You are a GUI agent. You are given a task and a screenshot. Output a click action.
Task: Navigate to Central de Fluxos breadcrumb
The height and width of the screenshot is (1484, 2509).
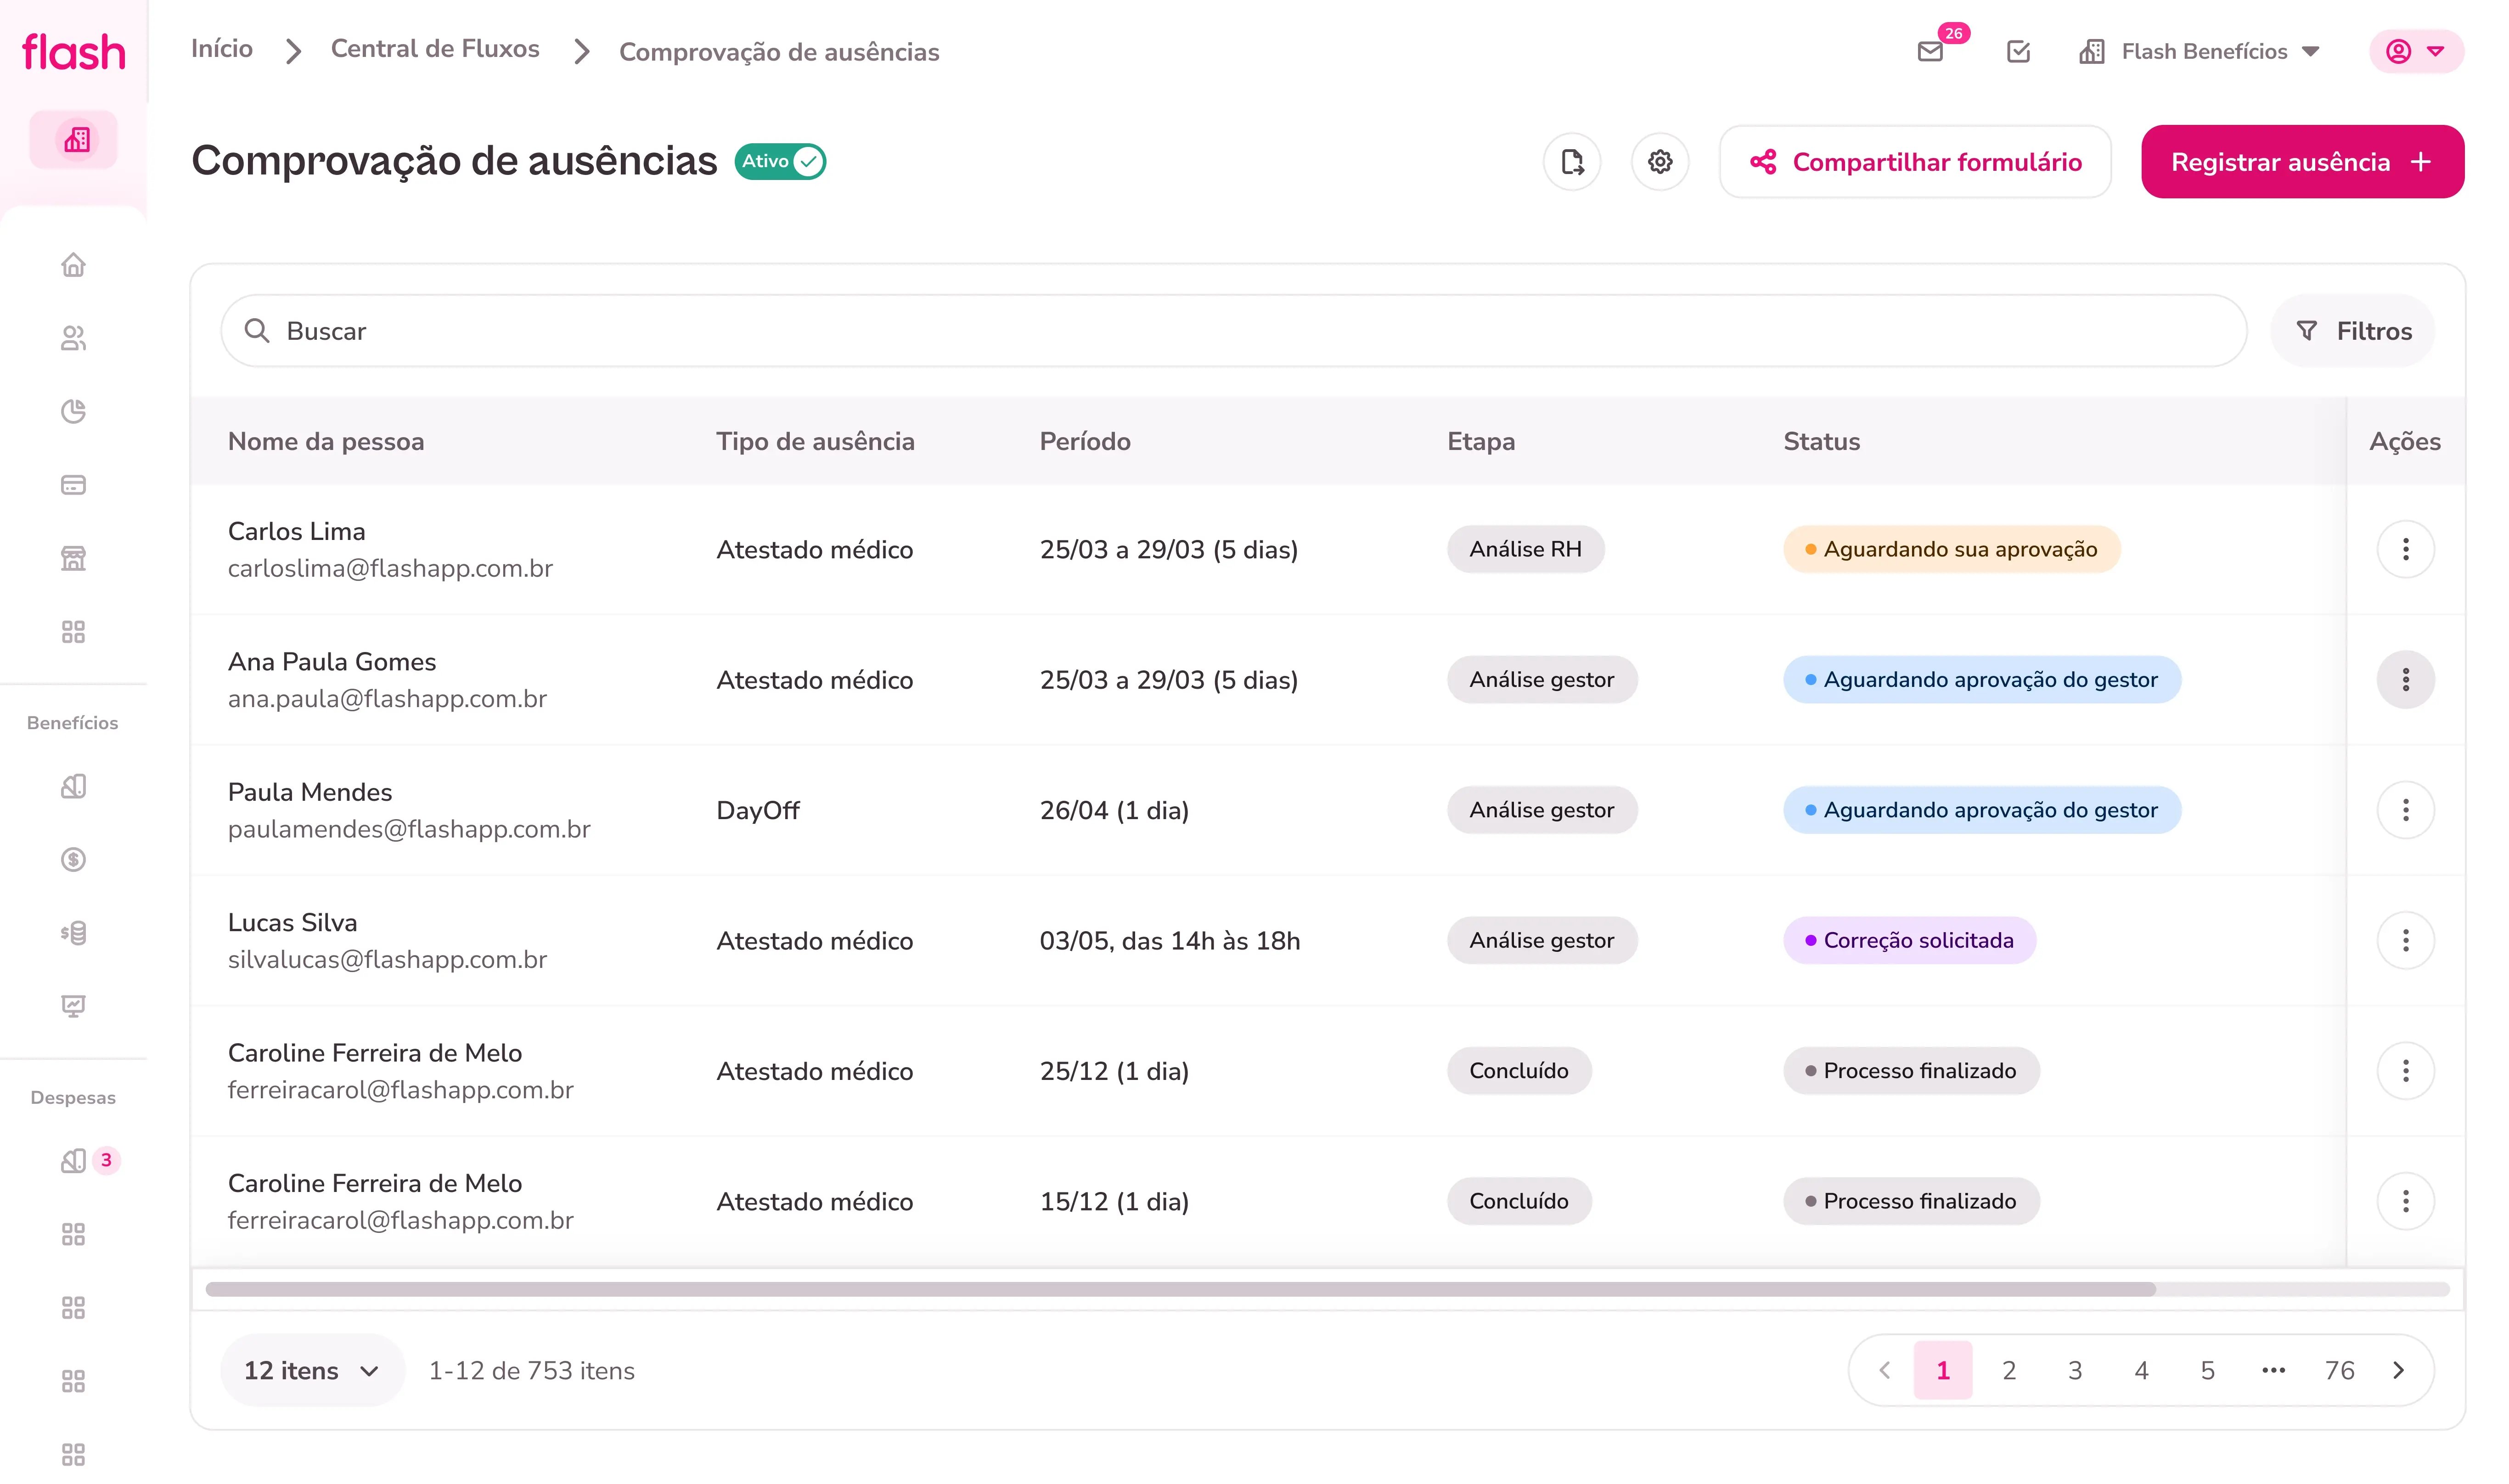click(435, 49)
